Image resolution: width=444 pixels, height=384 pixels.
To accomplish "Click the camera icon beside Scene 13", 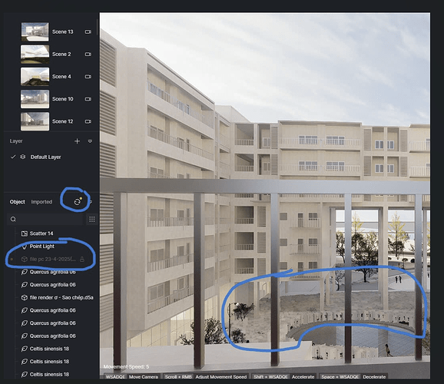I will pyautogui.click(x=88, y=31).
